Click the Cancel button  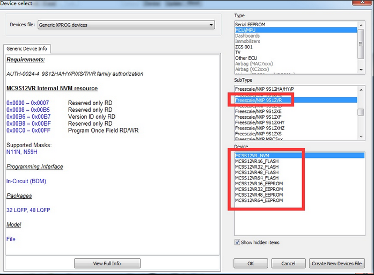tap(288, 263)
